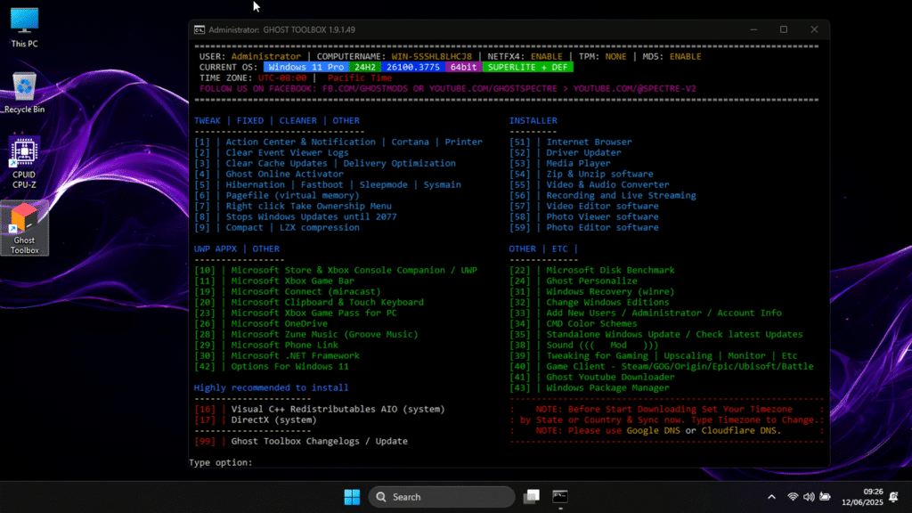Click the text 'Media Player'

click(578, 164)
